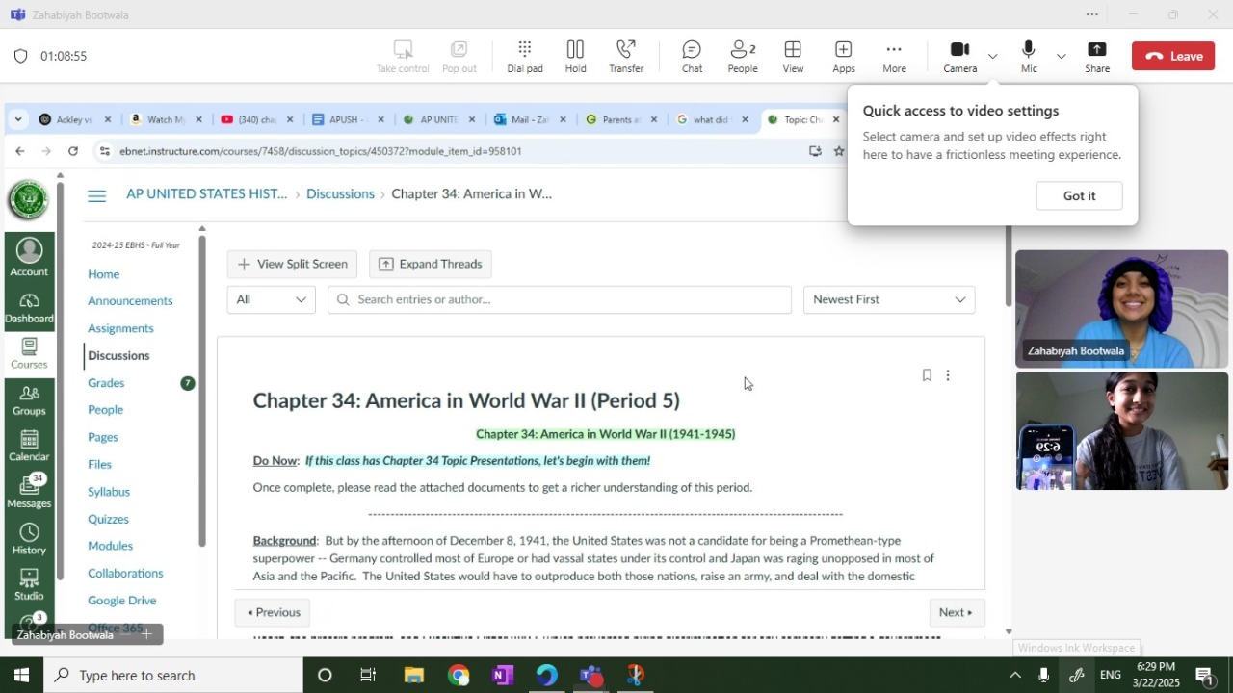Open the Google Drive course link

coord(121,601)
